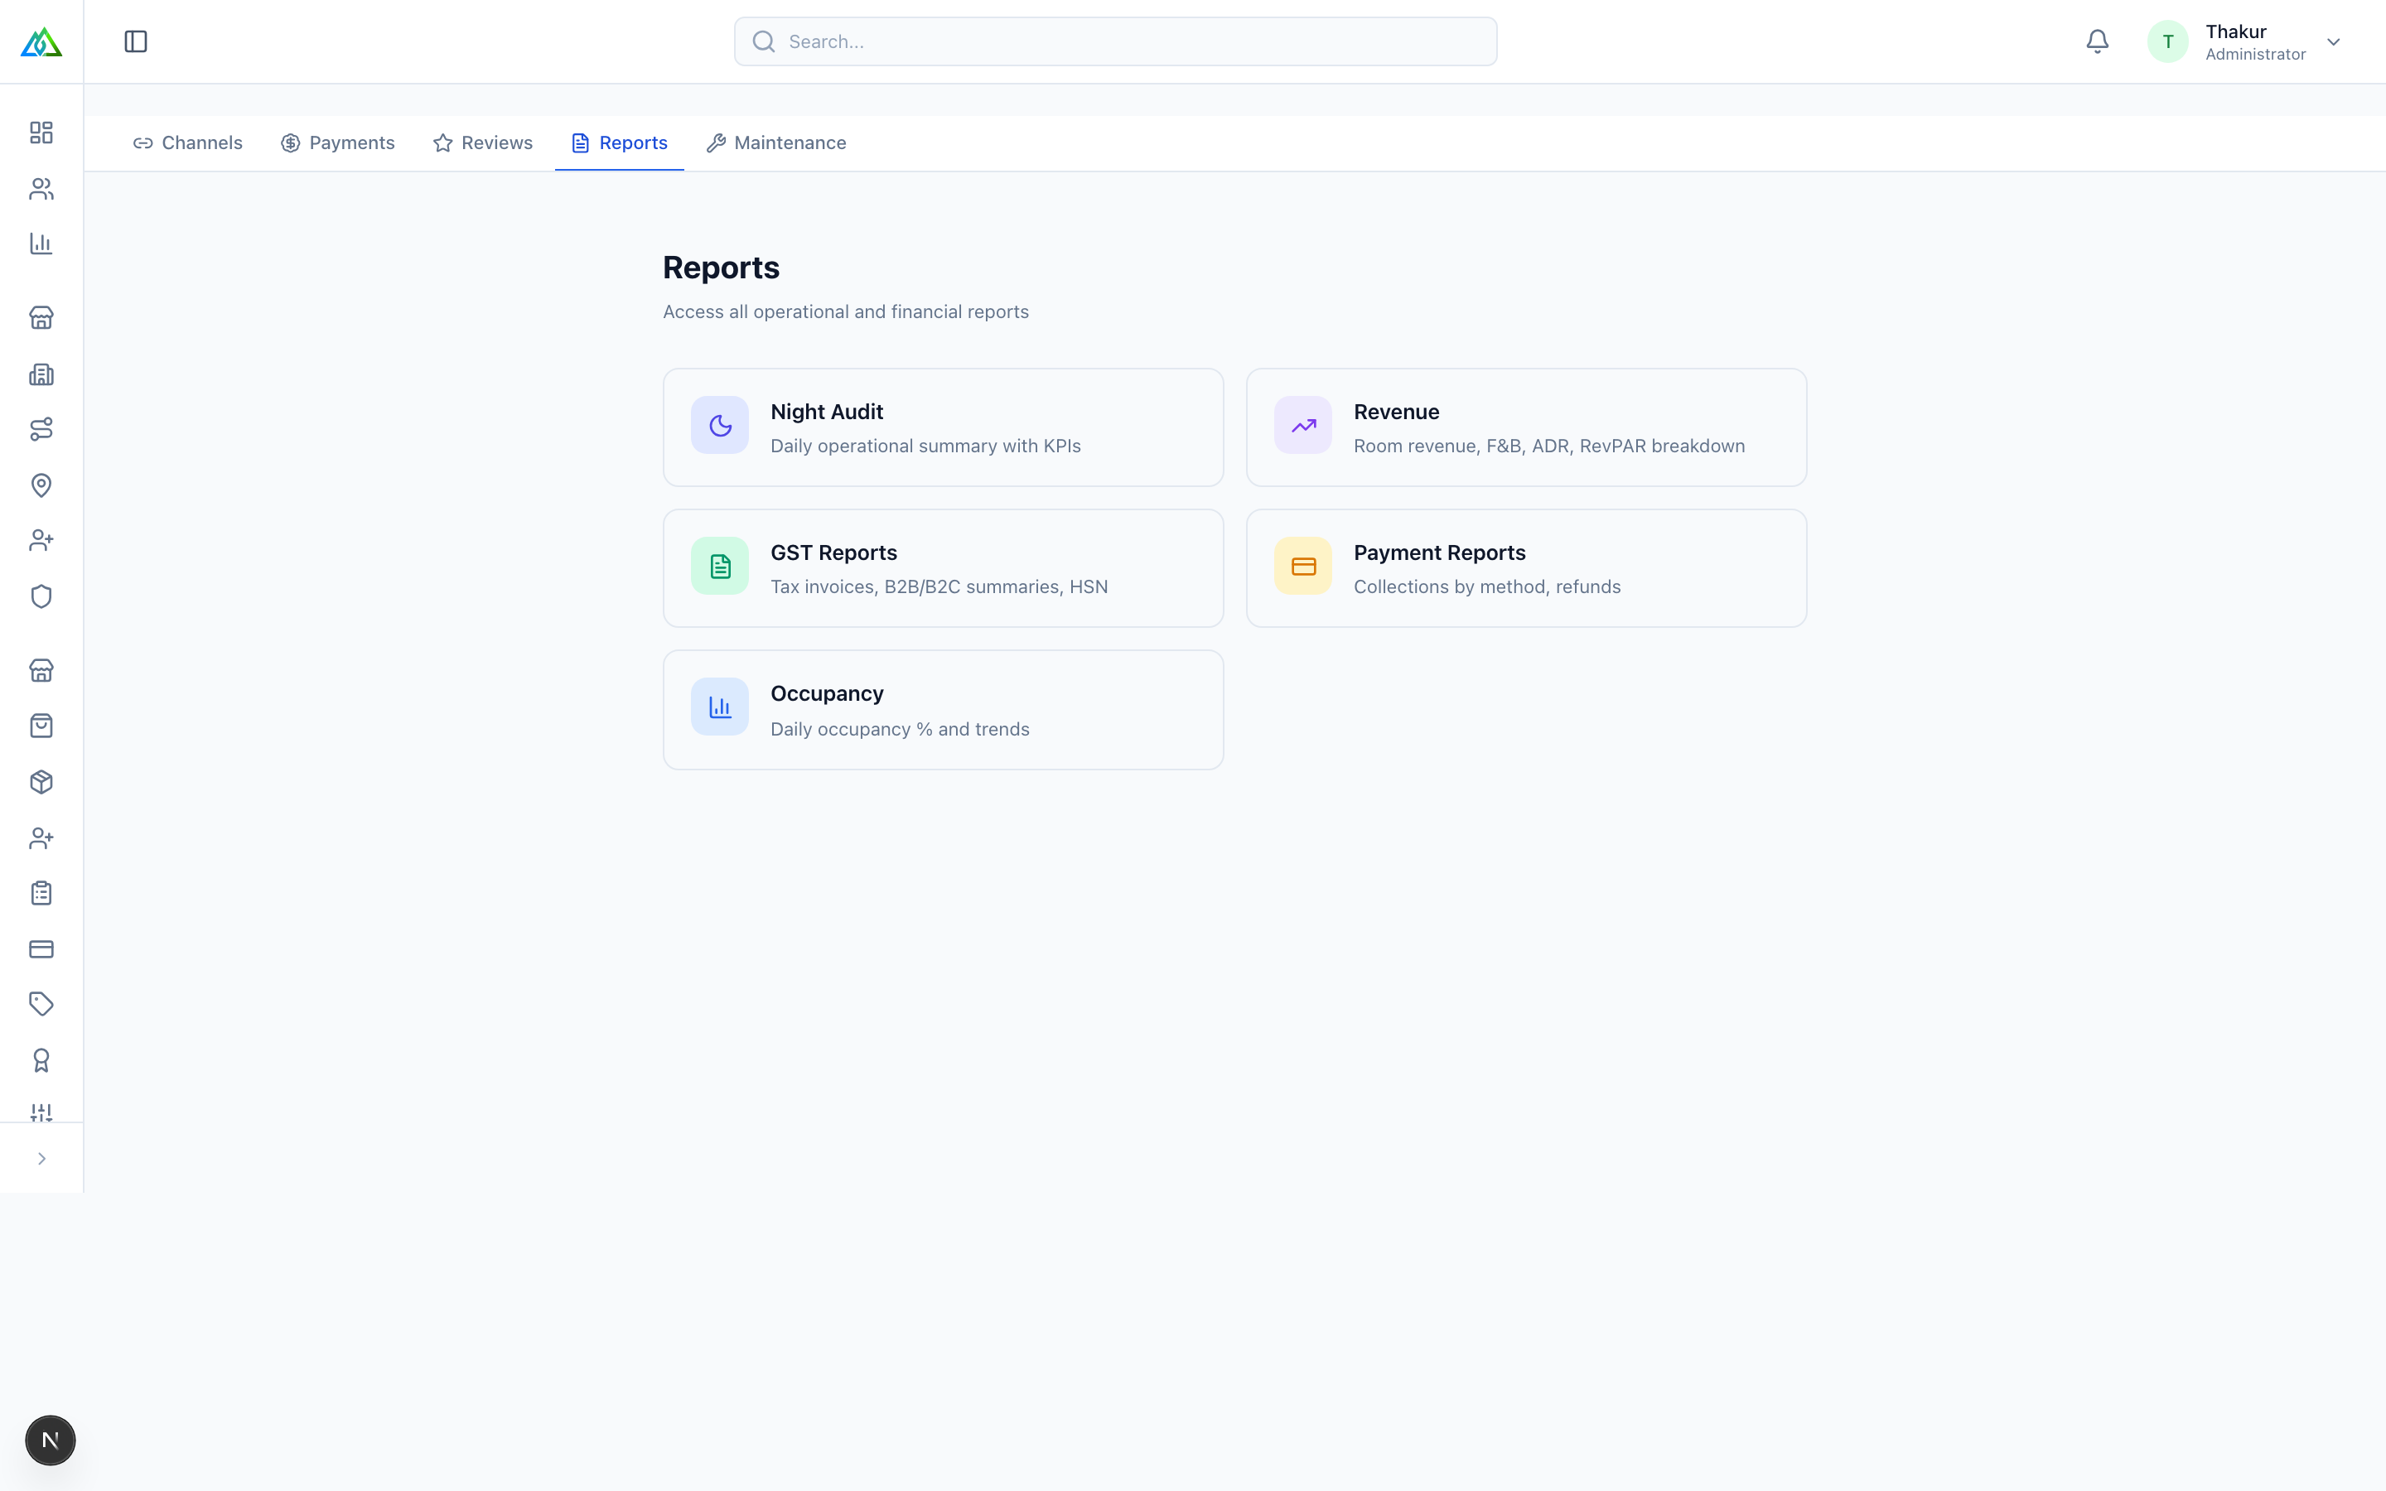
Task: Click the app logo in the top-left corner
Action: click(x=41, y=42)
